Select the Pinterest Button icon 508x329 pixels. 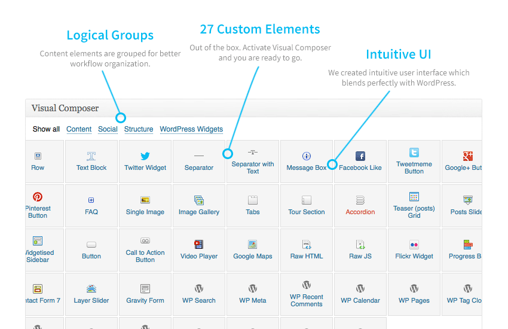38,197
